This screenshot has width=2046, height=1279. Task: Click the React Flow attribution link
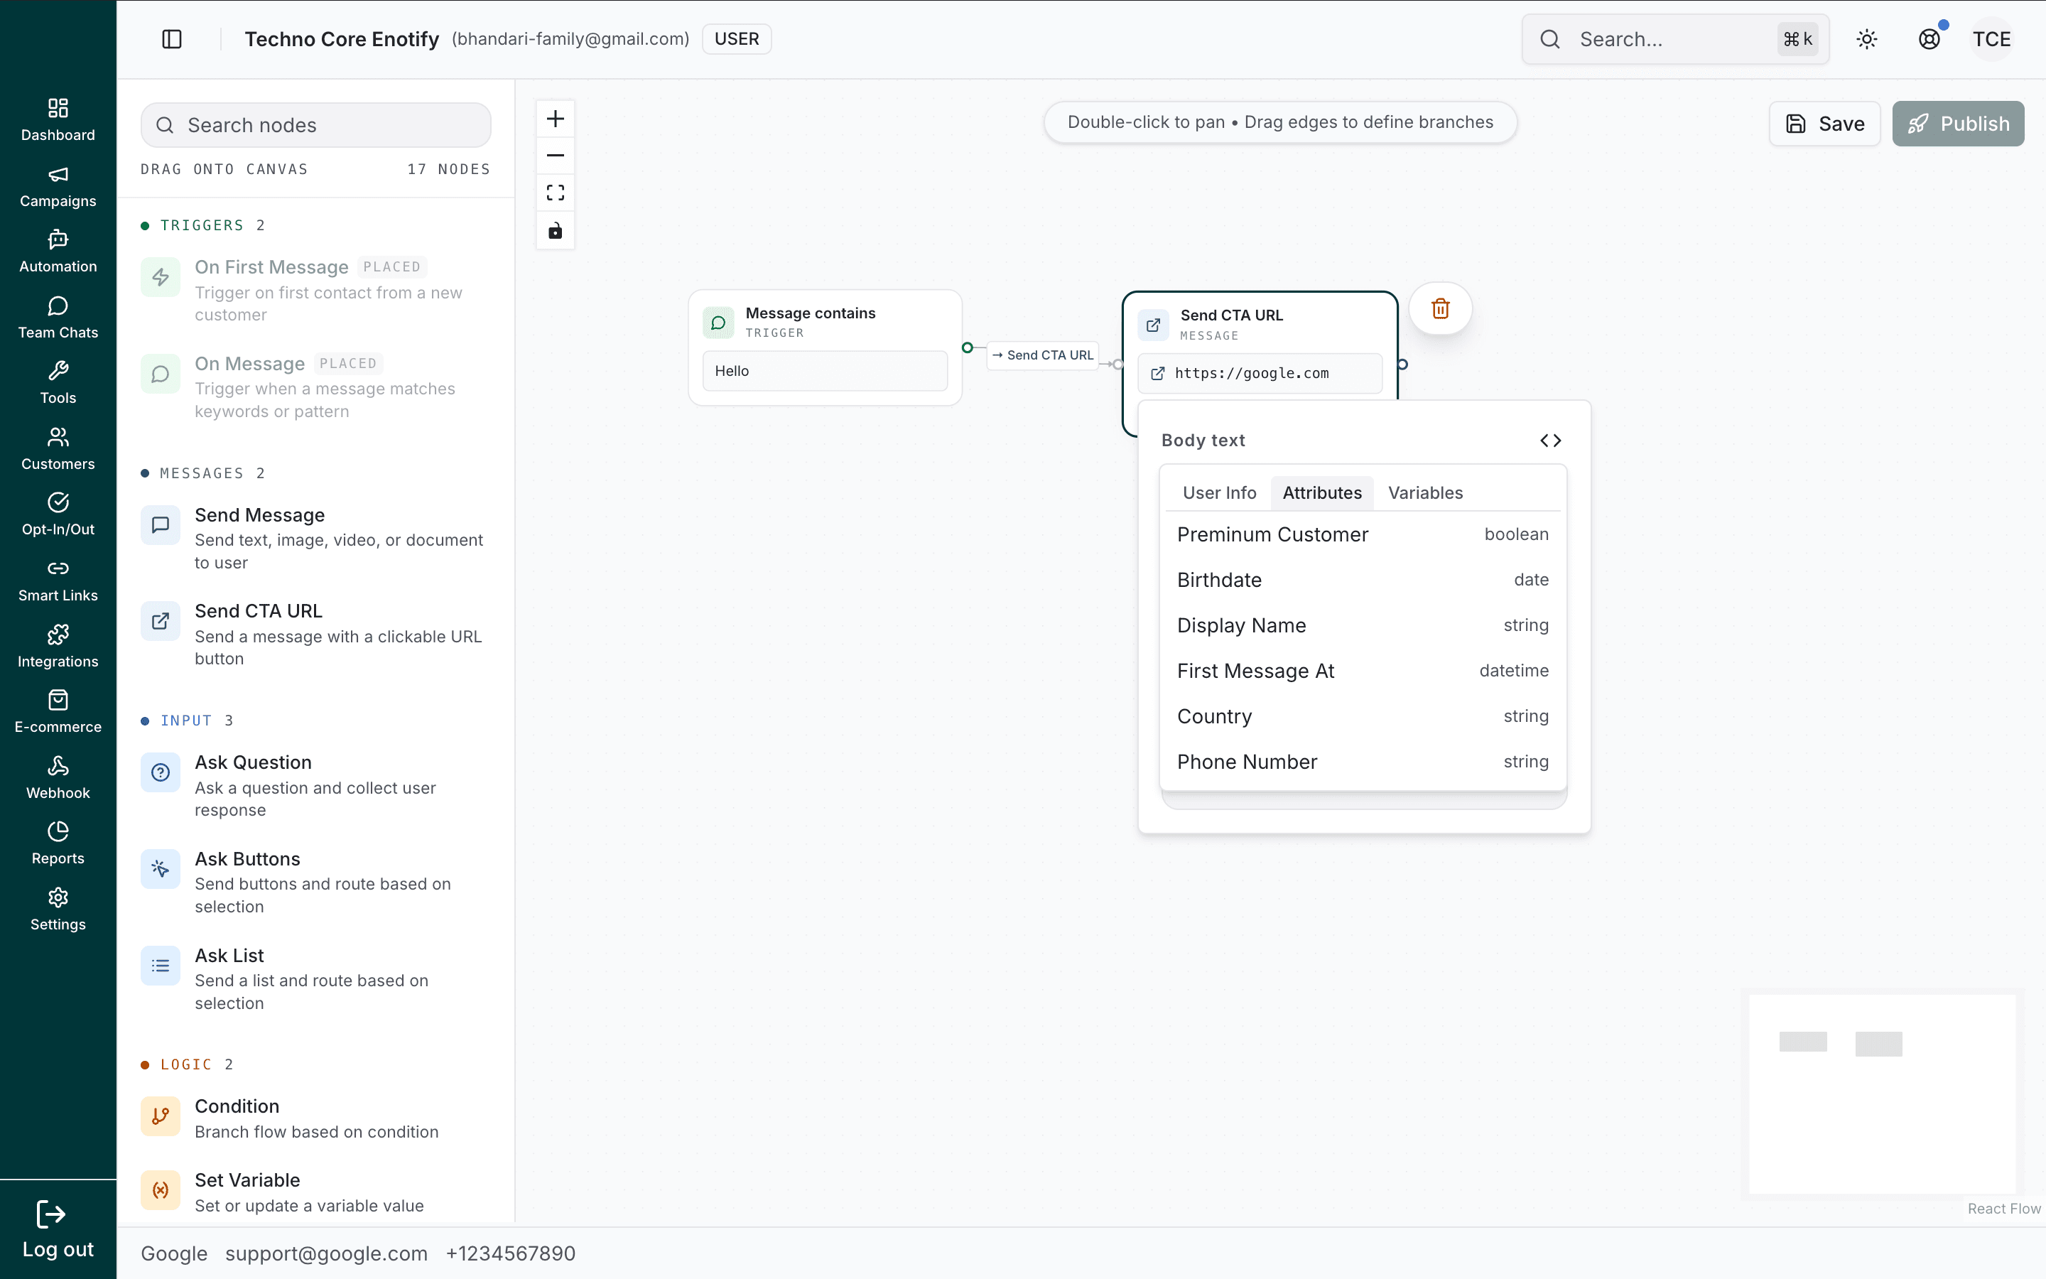click(x=2003, y=1209)
